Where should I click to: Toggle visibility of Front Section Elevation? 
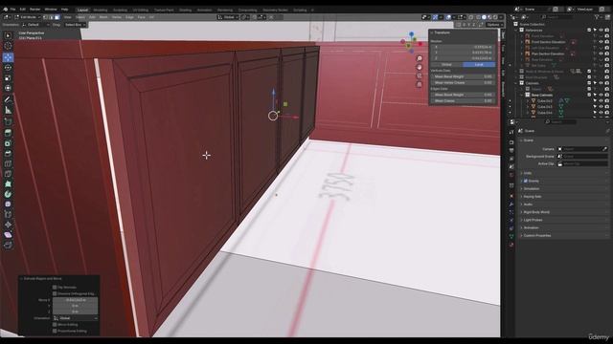(x=601, y=42)
